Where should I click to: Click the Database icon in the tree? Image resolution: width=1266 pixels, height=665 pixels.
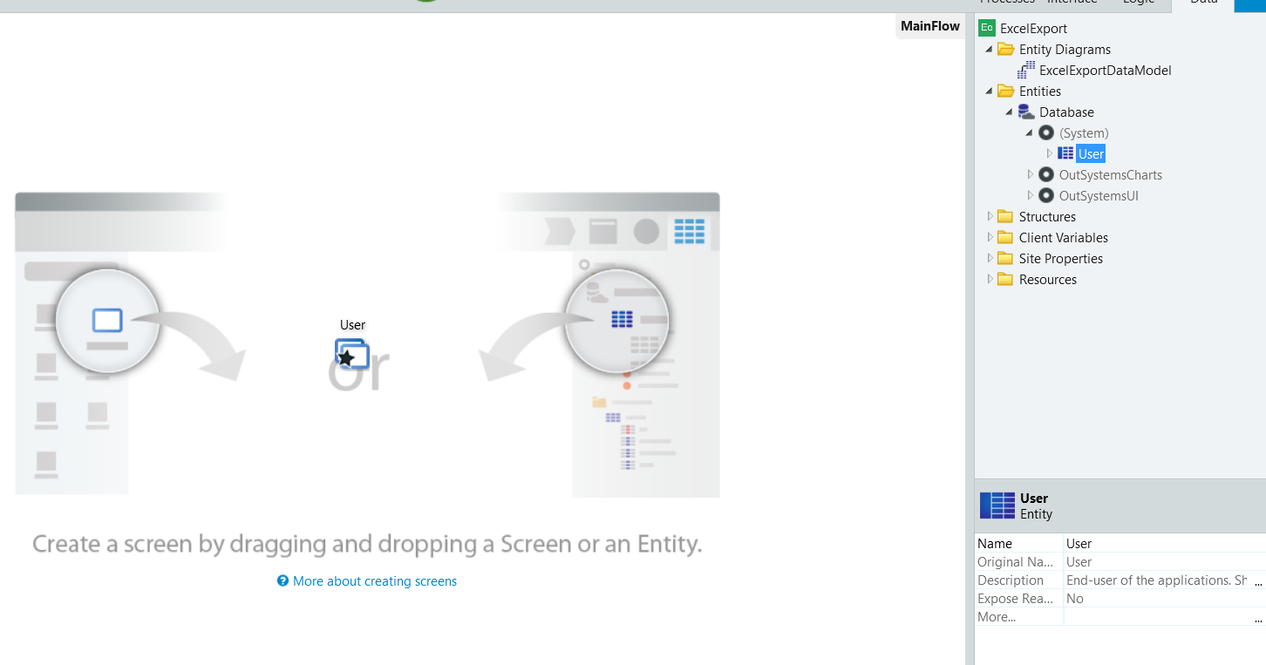(x=1026, y=112)
